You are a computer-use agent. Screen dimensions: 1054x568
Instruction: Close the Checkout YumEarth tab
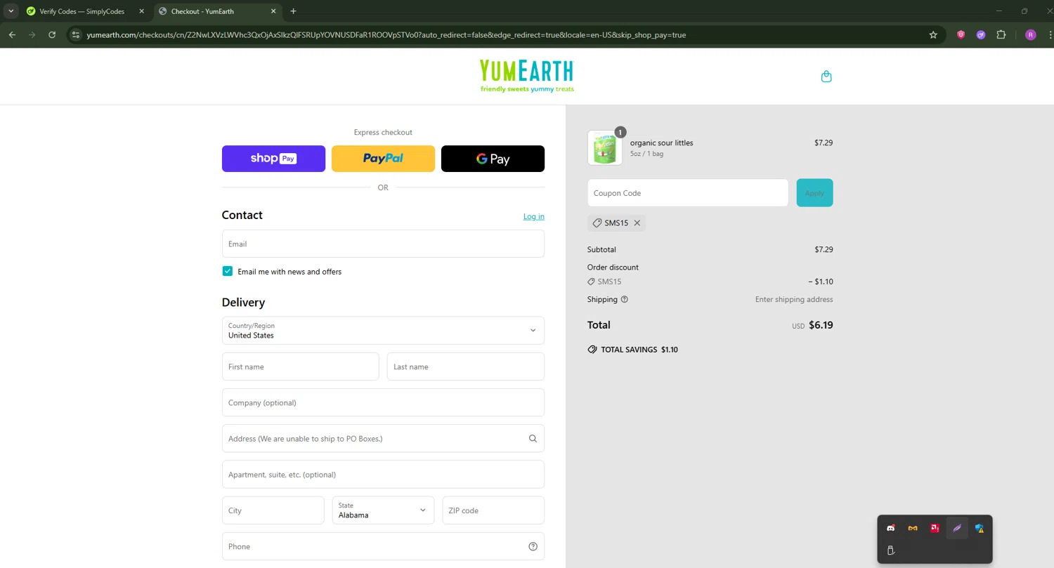pos(273,11)
